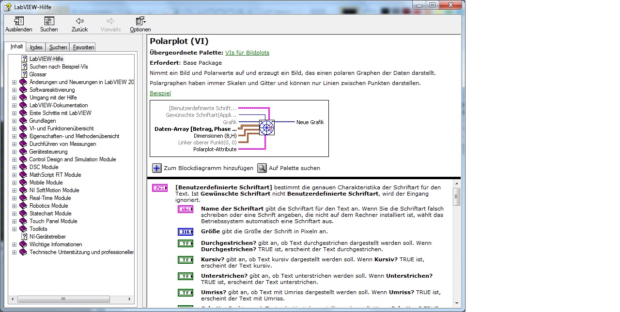
Task: Follow the Beispiel link
Action: (x=160, y=93)
